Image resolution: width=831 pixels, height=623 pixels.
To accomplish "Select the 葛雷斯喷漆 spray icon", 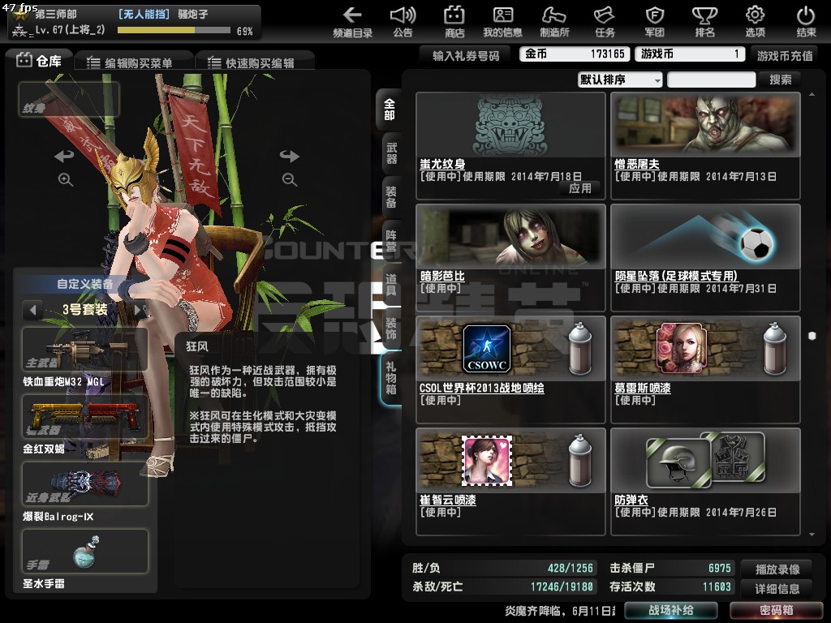I will pyautogui.click(x=681, y=349).
